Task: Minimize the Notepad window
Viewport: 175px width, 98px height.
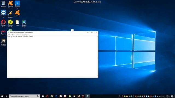Action: click(x=88, y=32)
